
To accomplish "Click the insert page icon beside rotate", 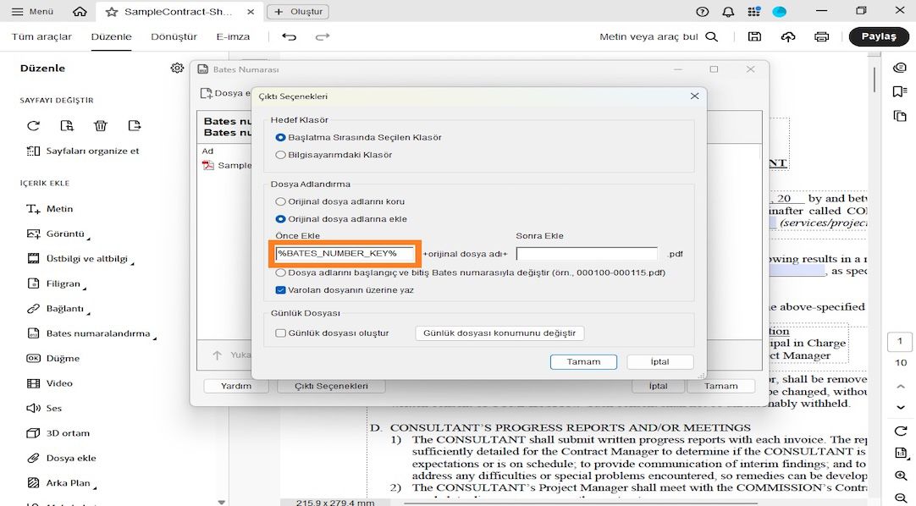I will pos(67,125).
